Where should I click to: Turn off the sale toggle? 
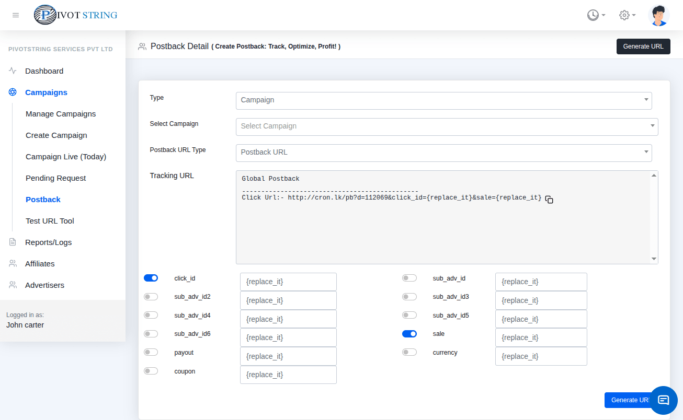(409, 334)
